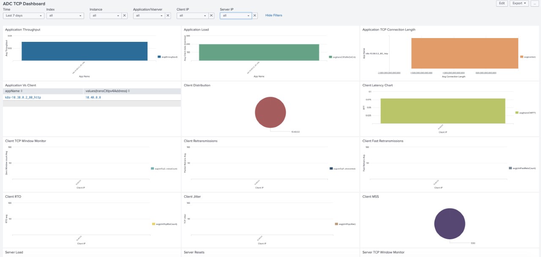Image resolution: width=541 pixels, height=257 pixels.
Task: Click the Client TCP Window Monitor title
Action: 26,141
